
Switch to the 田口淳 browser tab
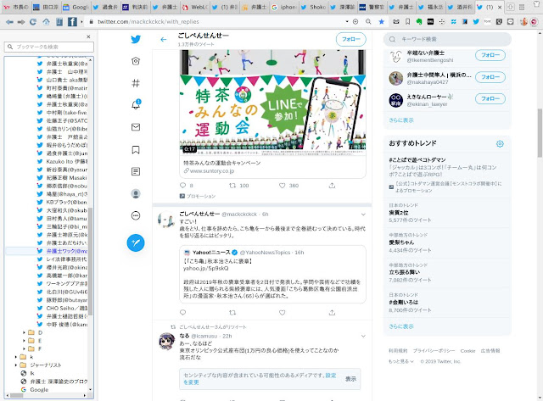click(x=46, y=7)
